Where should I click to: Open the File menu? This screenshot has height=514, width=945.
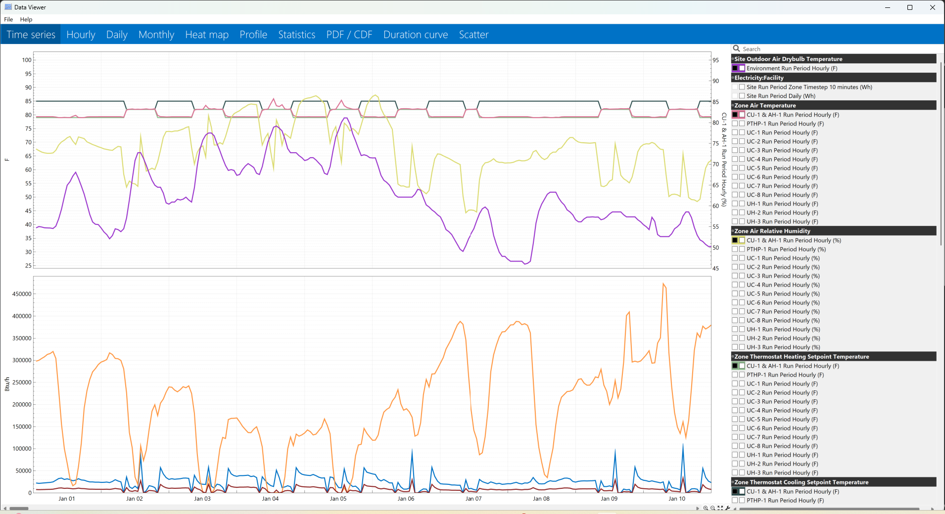coord(8,19)
